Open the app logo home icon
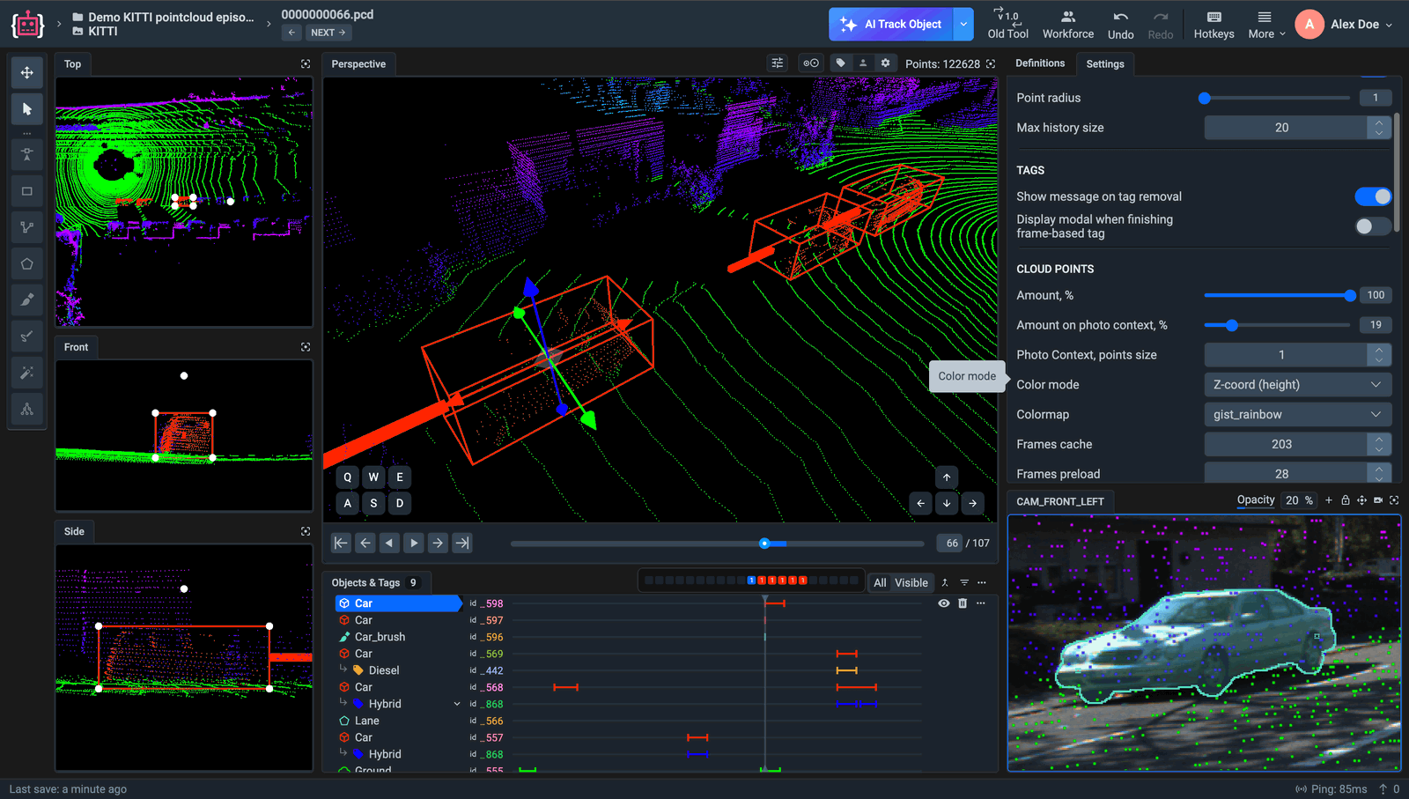This screenshot has width=1409, height=799. (x=27, y=25)
